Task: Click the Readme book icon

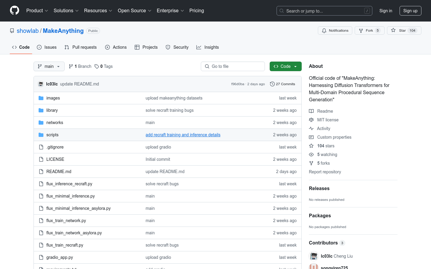Action: 311,111
